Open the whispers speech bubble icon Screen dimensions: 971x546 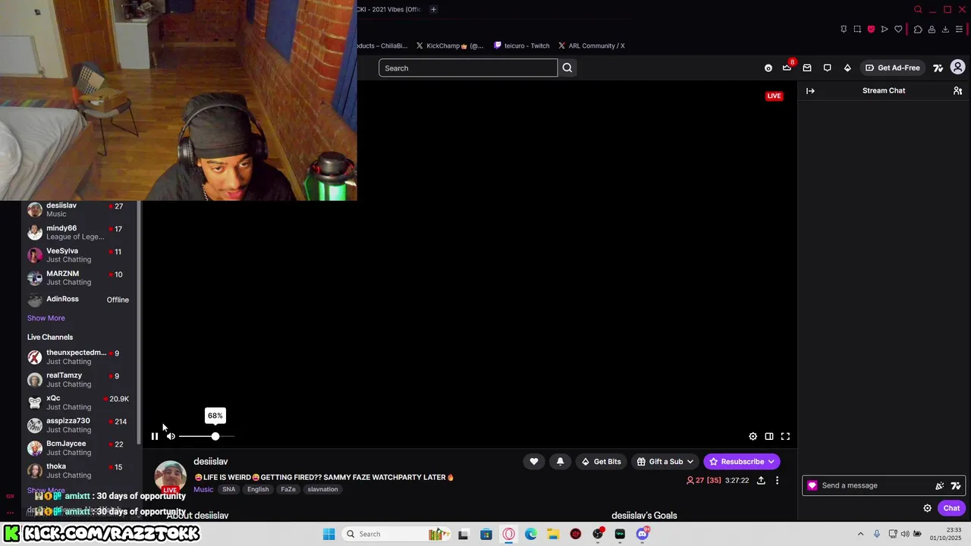(x=827, y=67)
